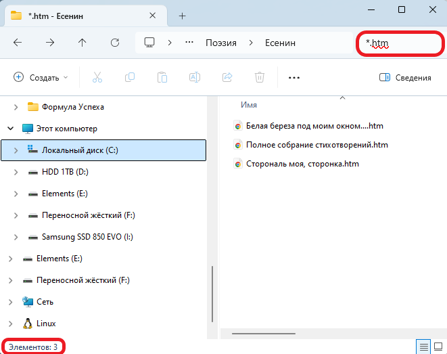Click Поэзия in the breadcrumb path
447x354 pixels.
point(220,43)
